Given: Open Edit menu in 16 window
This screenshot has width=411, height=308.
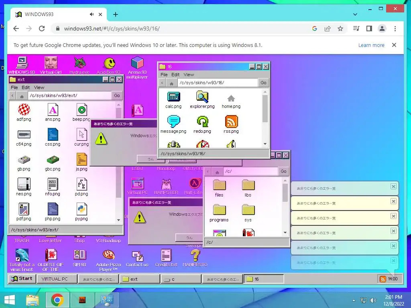Looking at the screenshot, I should point(175,75).
